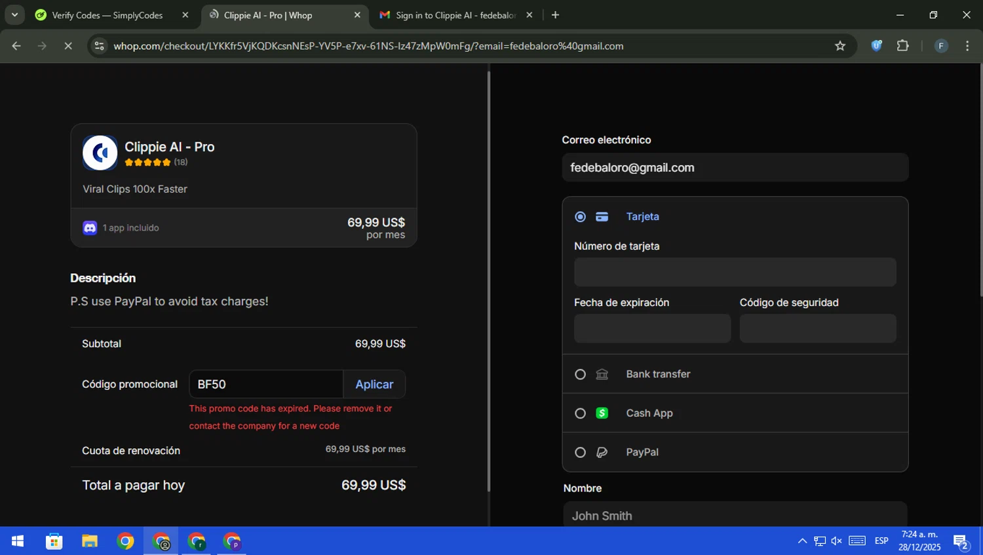Select the PayPal radio button
This screenshot has width=983, height=555.
pos(580,452)
